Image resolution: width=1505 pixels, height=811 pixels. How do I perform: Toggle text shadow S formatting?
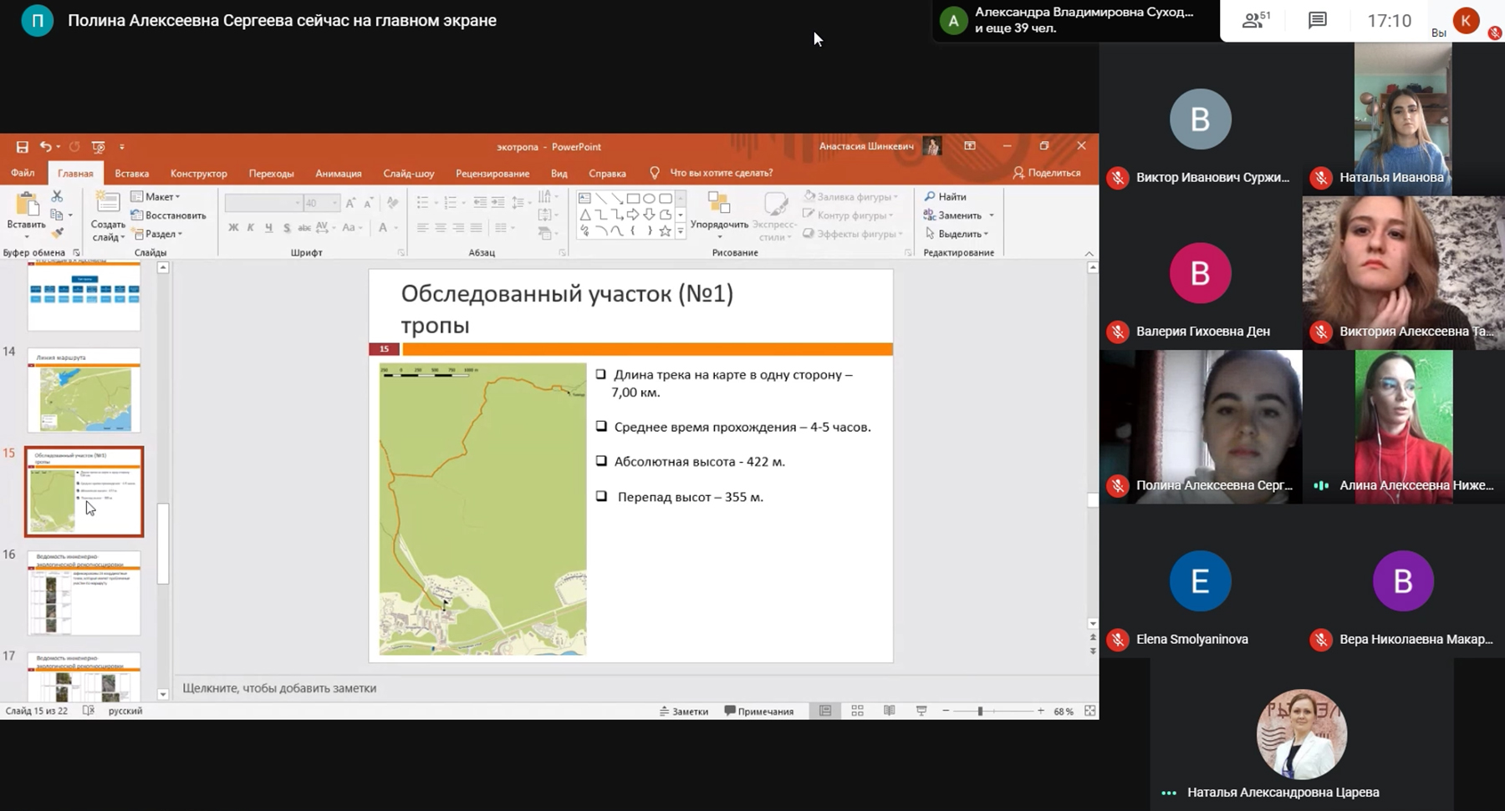[287, 227]
